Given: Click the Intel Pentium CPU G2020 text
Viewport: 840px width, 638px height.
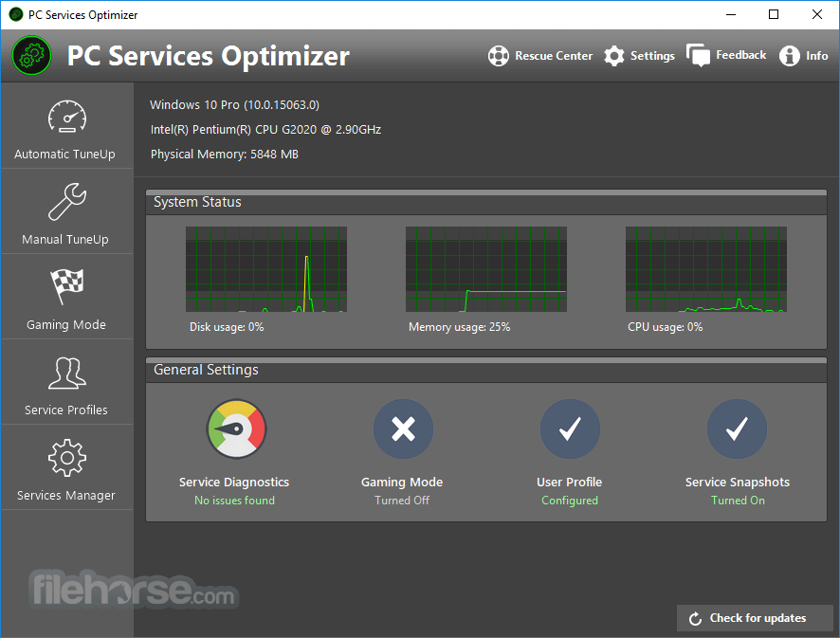Looking at the screenshot, I should tap(265, 130).
